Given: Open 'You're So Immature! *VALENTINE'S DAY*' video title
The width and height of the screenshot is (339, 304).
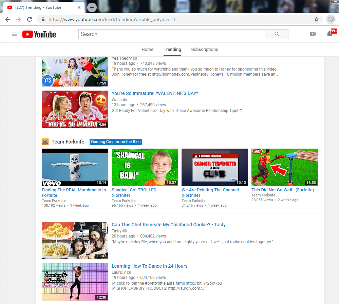Looking at the screenshot, I should pyautogui.click(x=155, y=93).
